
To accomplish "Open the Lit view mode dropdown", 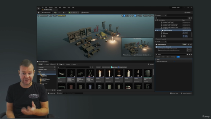I will [x=50, y=16].
